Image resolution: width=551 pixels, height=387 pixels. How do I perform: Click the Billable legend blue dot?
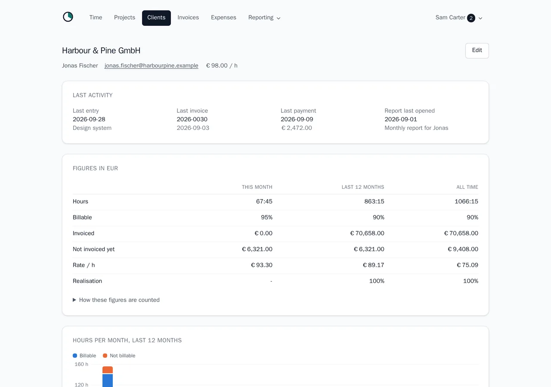pos(75,356)
